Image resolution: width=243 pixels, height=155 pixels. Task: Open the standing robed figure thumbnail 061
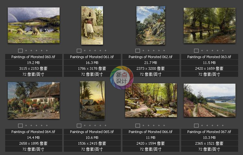coord(92,26)
